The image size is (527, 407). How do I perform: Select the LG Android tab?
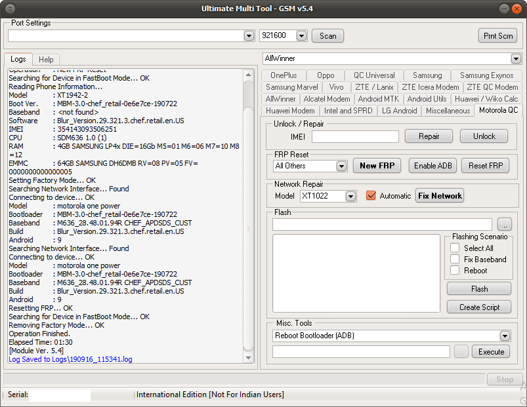399,111
